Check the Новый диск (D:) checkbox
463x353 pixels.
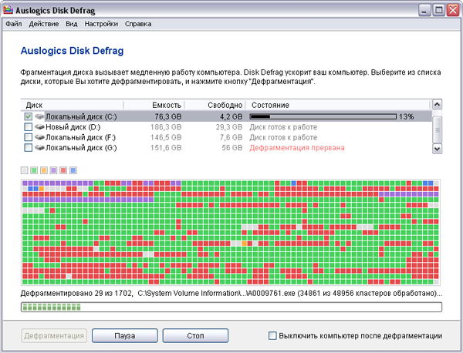[x=28, y=127]
